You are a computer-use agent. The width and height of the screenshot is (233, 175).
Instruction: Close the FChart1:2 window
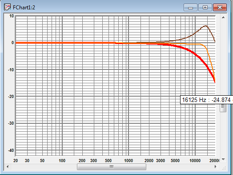pos(220,8)
